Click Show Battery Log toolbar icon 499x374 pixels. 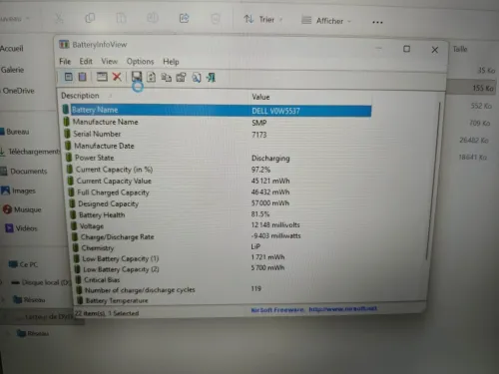pos(82,77)
